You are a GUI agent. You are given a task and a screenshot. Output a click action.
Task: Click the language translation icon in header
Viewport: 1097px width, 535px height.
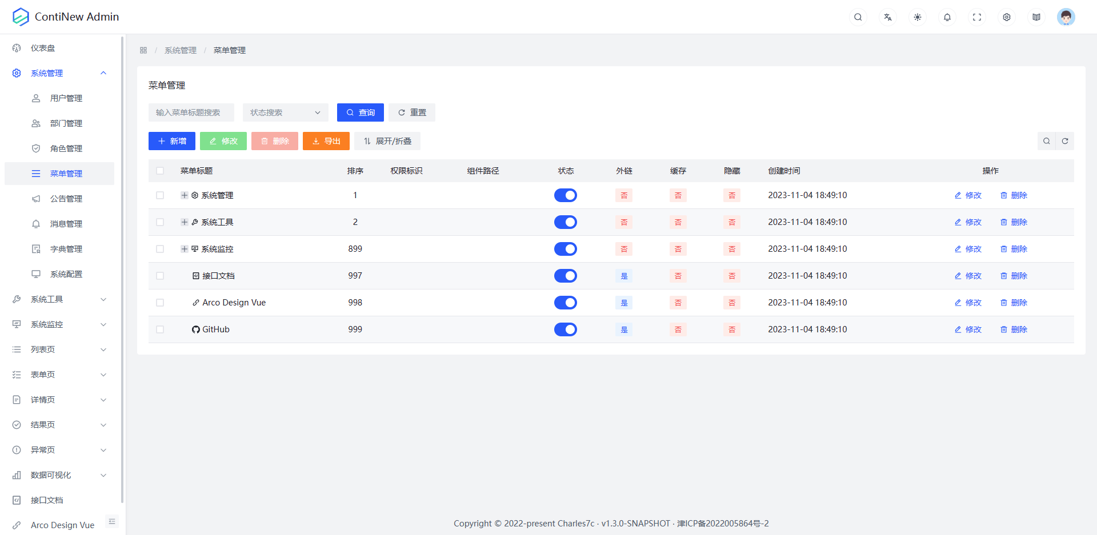pos(887,17)
